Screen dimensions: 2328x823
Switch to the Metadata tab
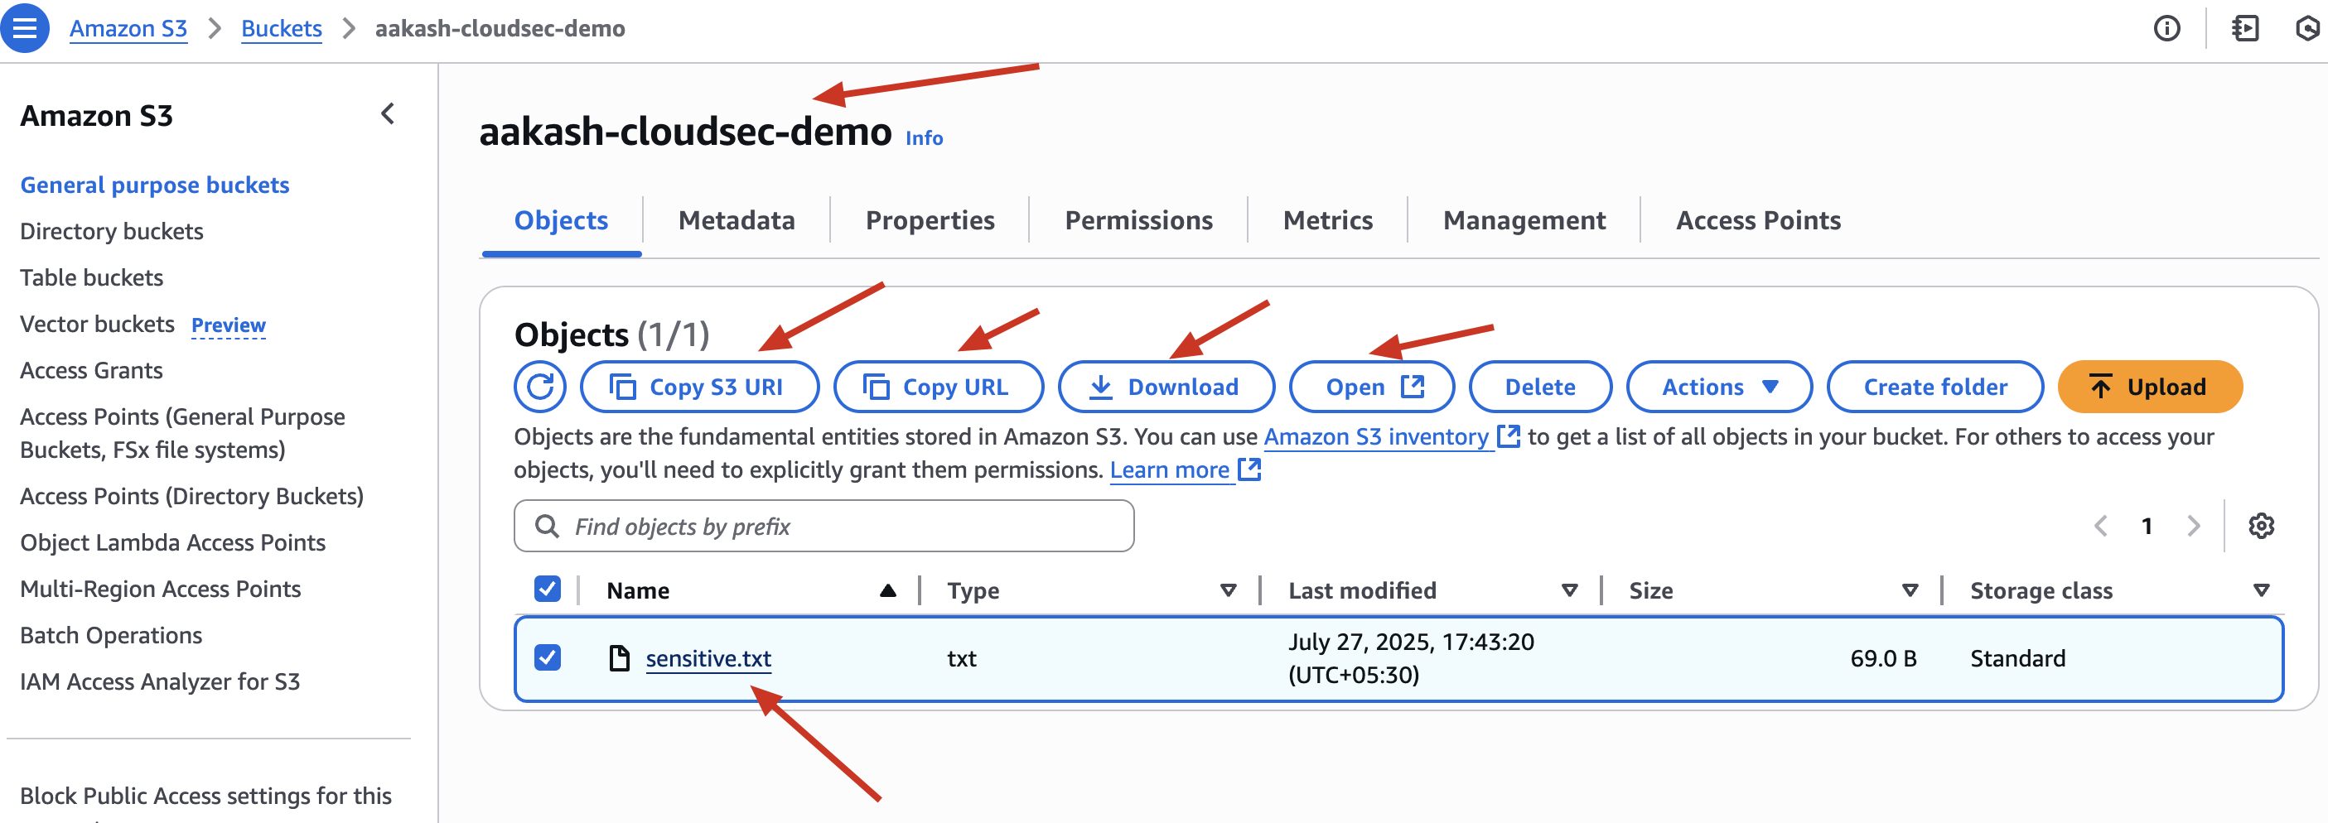737,220
